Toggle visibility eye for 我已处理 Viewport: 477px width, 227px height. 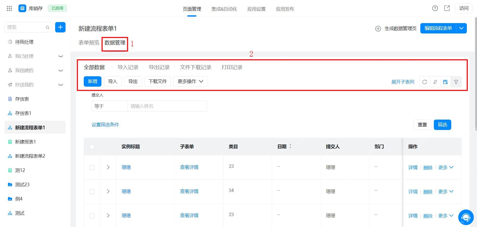coord(61,56)
